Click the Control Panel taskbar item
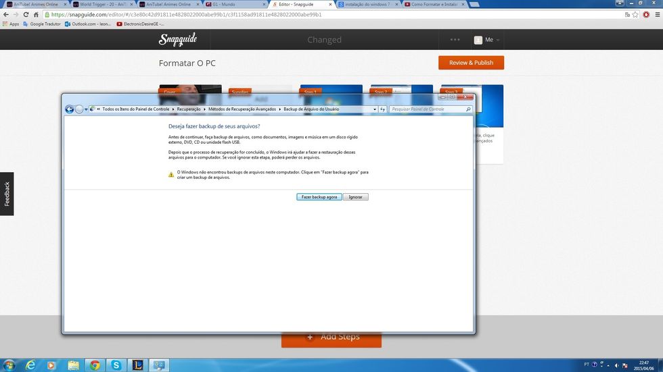This screenshot has width=663, height=372. click(159, 365)
